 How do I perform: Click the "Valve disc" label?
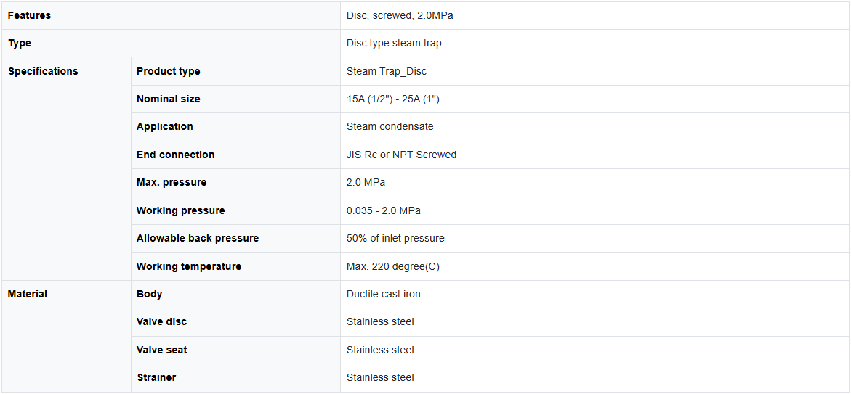coord(161,321)
